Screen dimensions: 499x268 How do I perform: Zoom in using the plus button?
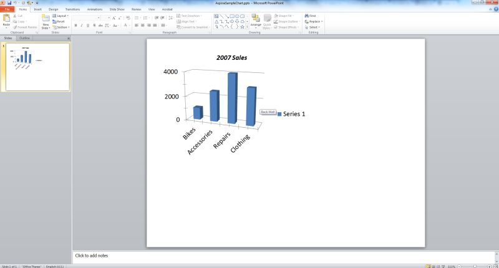(x=490, y=266)
